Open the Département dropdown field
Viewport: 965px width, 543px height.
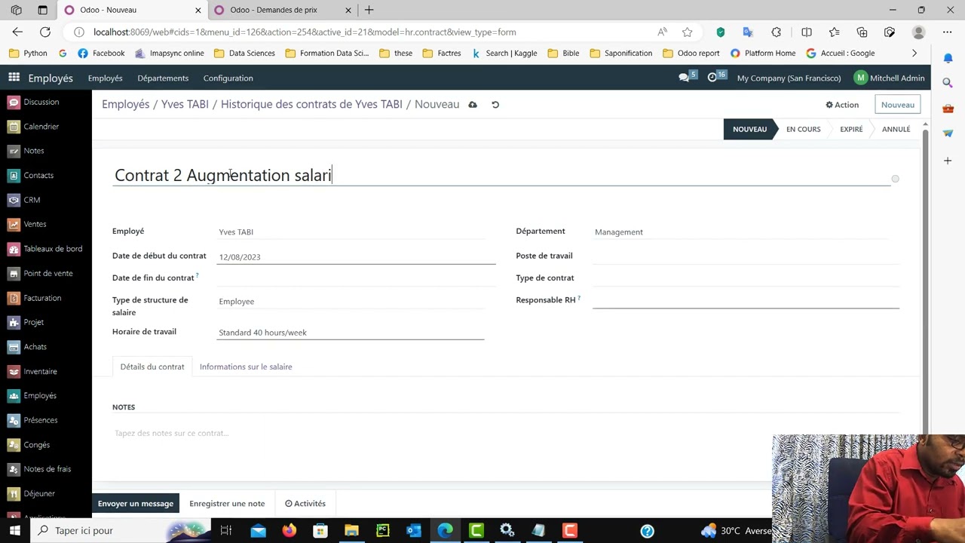coord(741,232)
